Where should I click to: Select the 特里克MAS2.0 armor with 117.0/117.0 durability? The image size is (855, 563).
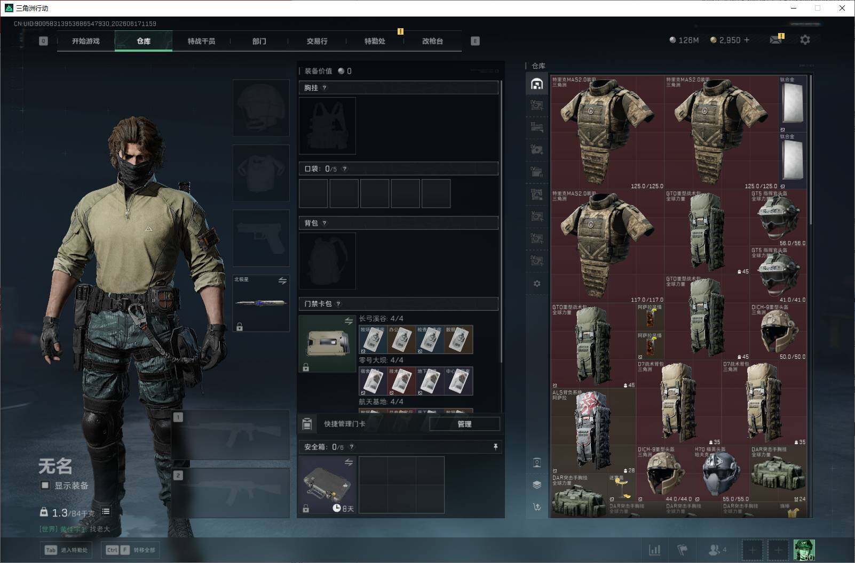pos(607,246)
